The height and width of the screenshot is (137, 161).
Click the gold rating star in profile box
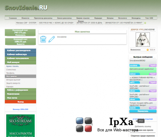(148, 50)
